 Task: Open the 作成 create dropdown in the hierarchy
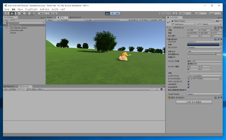click(x=6, y=20)
